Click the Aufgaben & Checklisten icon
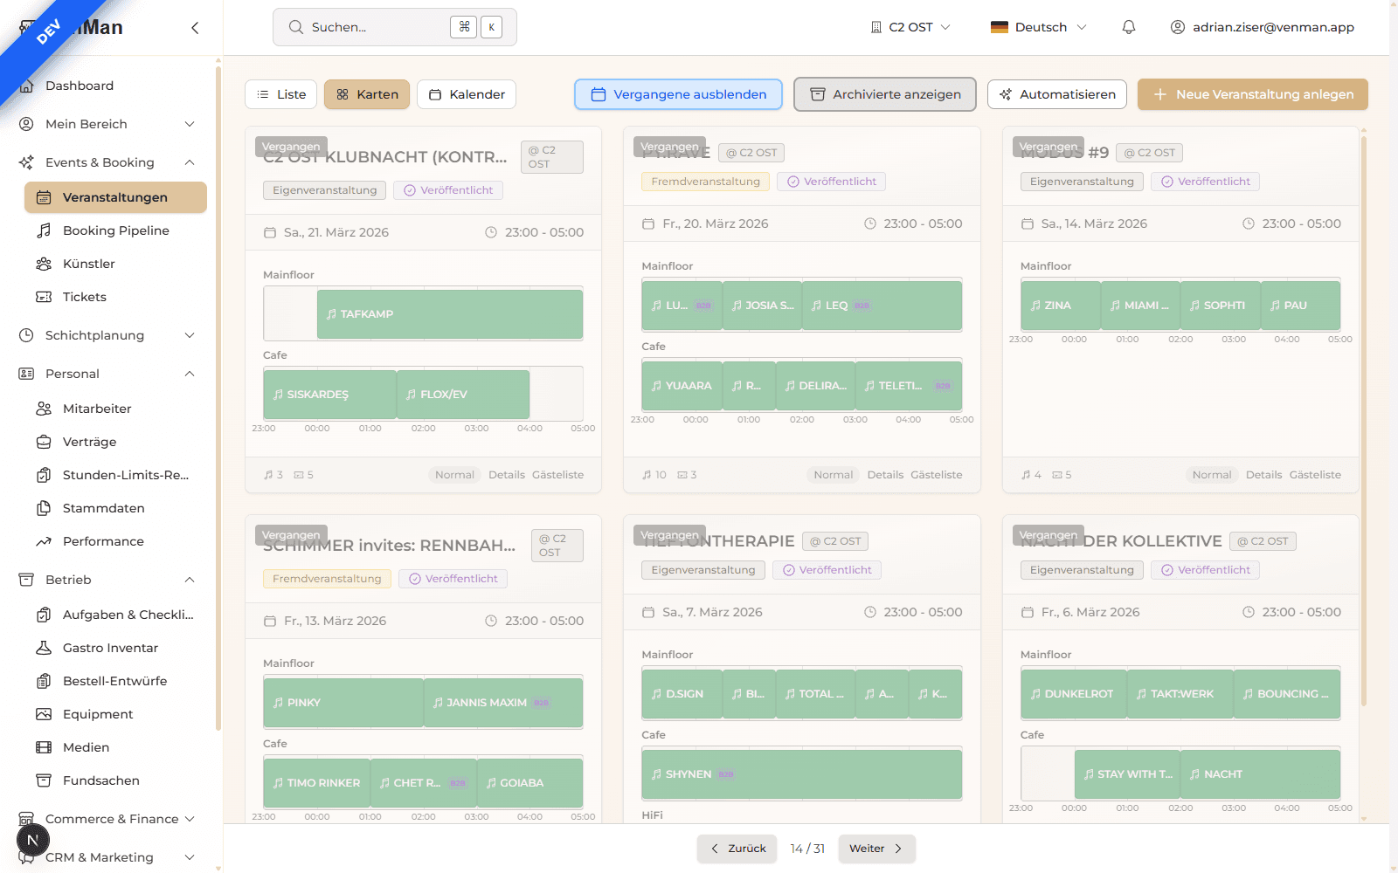The width and height of the screenshot is (1398, 873). (44, 615)
